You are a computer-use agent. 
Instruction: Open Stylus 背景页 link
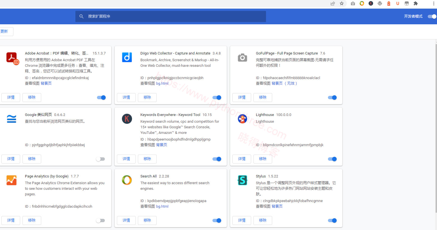pos(277,206)
